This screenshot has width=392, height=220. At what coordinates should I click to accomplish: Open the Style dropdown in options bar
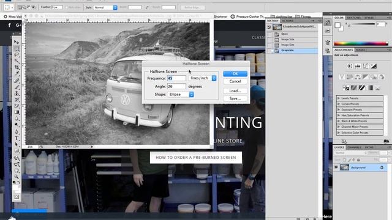[105, 7]
